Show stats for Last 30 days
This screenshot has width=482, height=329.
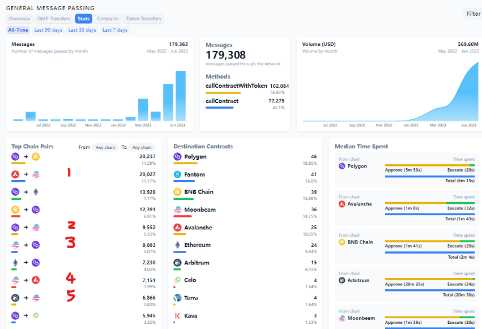point(82,30)
